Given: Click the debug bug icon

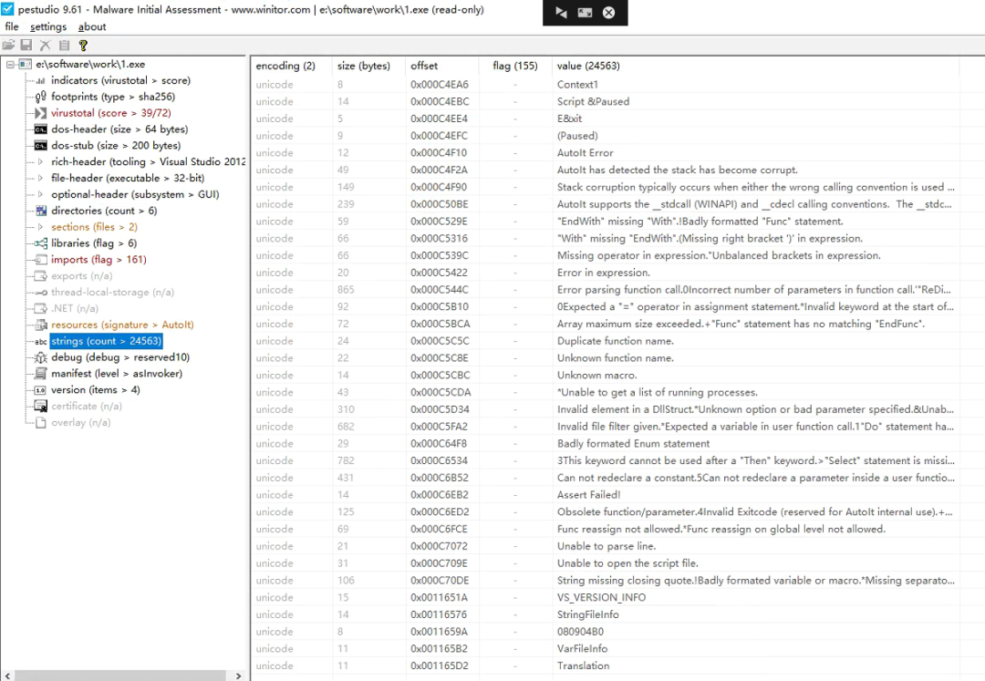Looking at the screenshot, I should [41, 357].
